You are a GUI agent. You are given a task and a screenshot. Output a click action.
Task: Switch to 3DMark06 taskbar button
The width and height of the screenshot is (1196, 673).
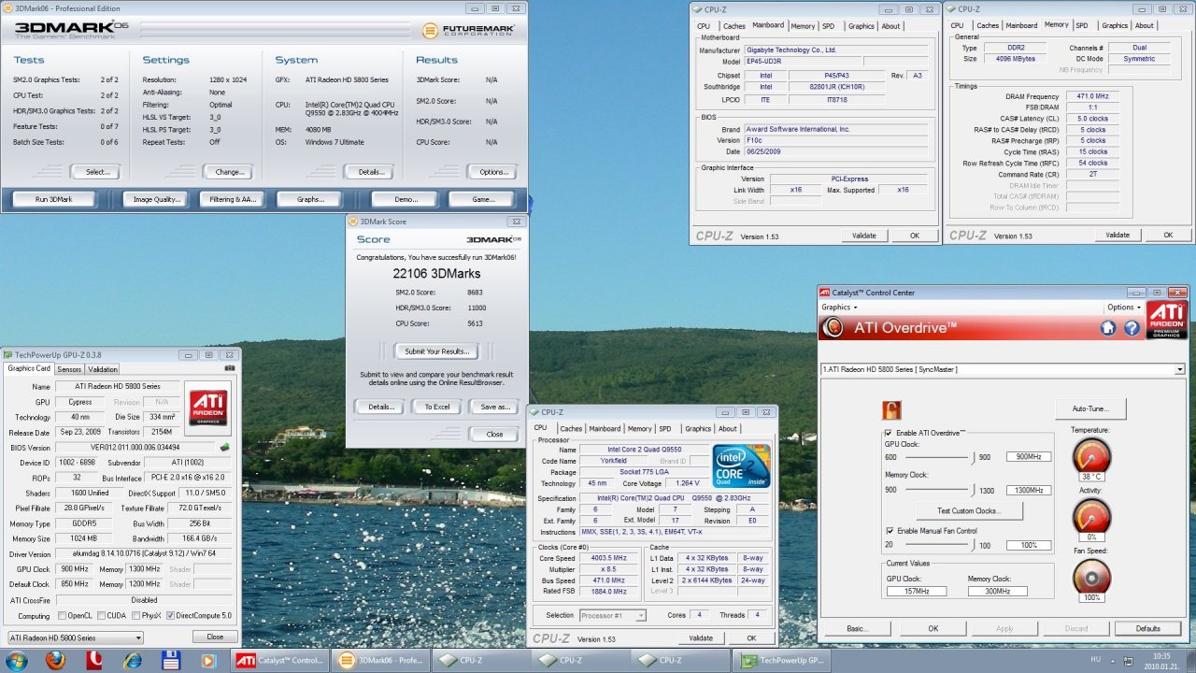point(380,660)
